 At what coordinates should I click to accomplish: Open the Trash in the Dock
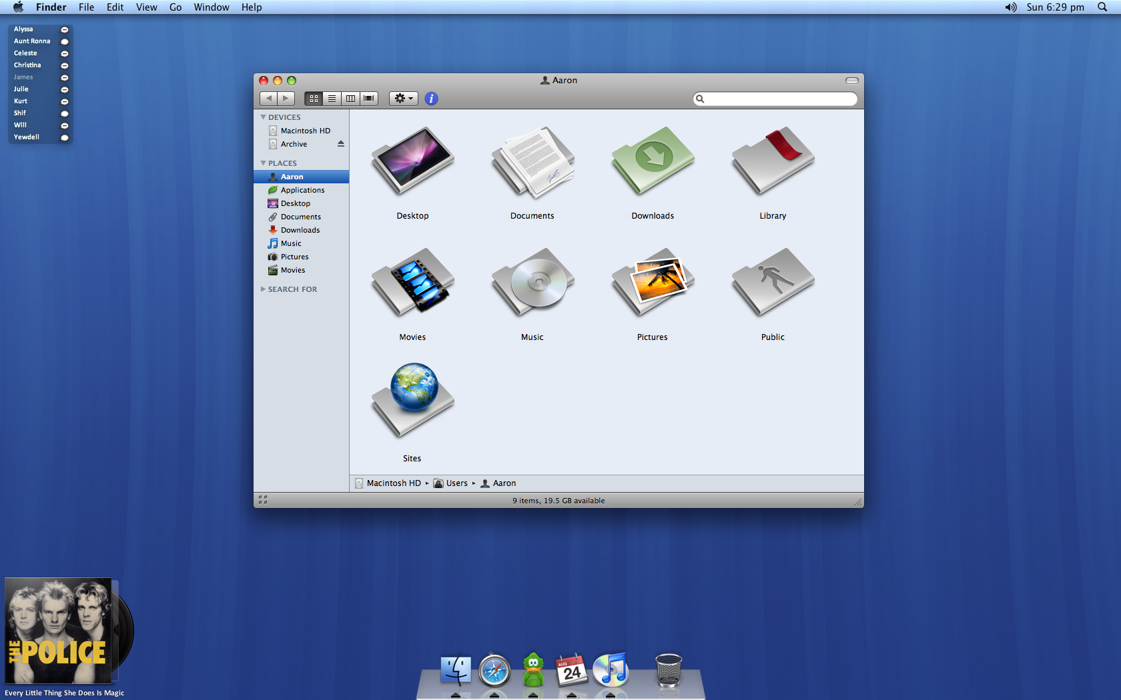[x=669, y=670]
